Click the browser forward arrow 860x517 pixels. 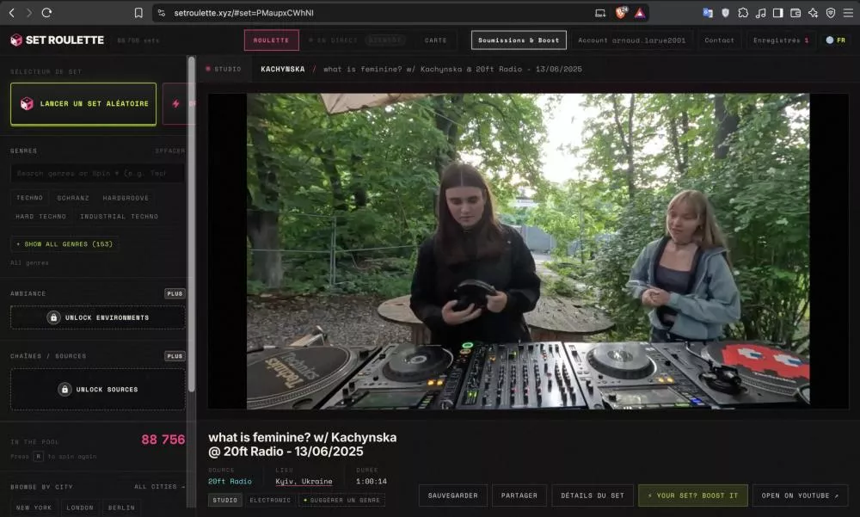[x=29, y=13]
